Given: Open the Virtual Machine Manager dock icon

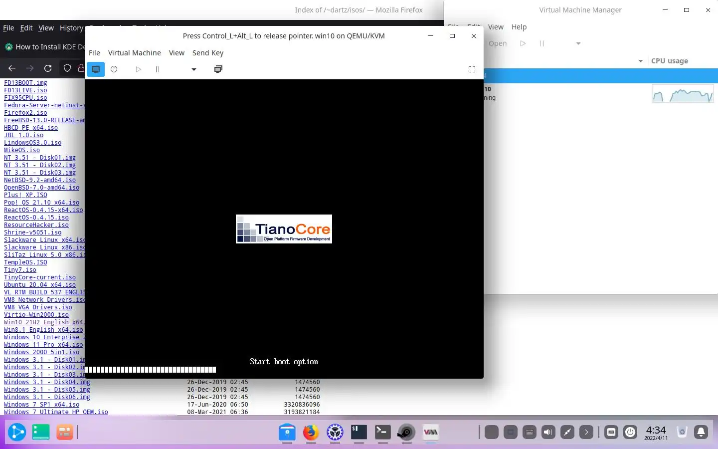Looking at the screenshot, I should (431, 432).
